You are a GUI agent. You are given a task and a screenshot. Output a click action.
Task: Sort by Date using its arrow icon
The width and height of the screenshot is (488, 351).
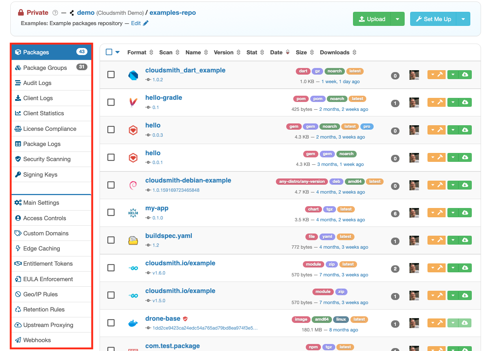point(288,52)
